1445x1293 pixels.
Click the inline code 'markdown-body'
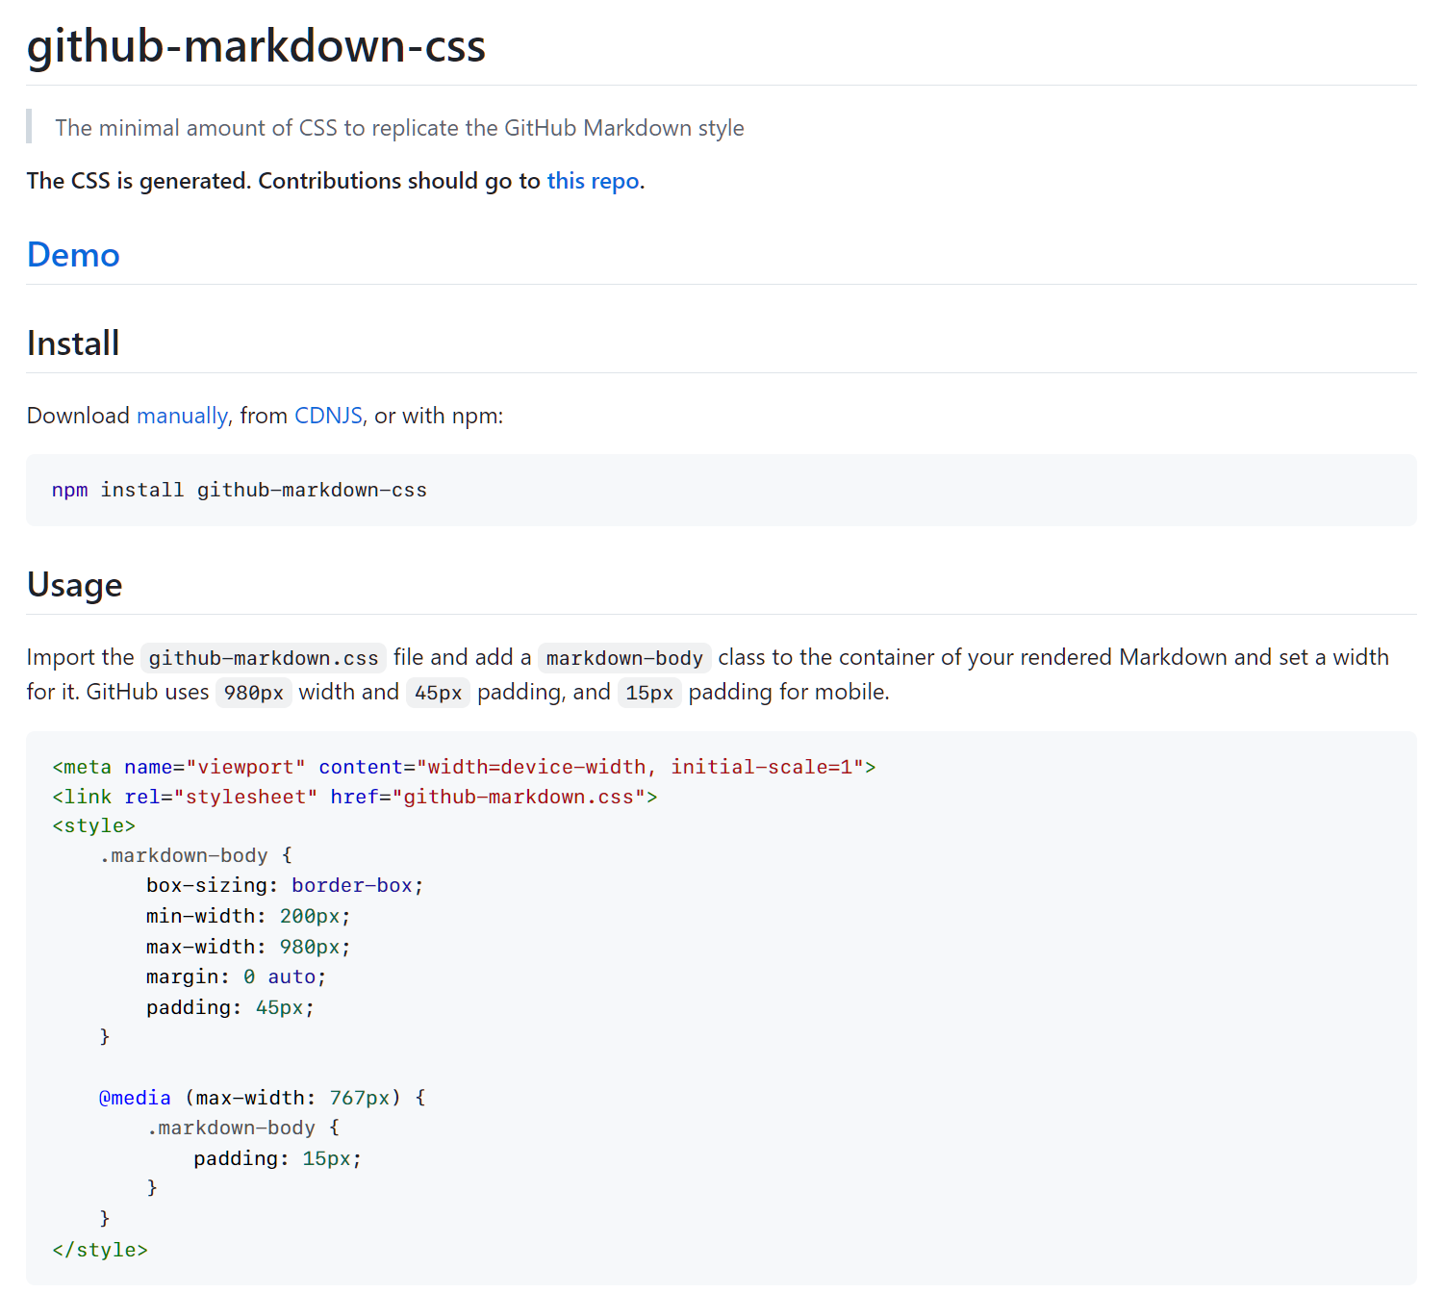tap(624, 658)
